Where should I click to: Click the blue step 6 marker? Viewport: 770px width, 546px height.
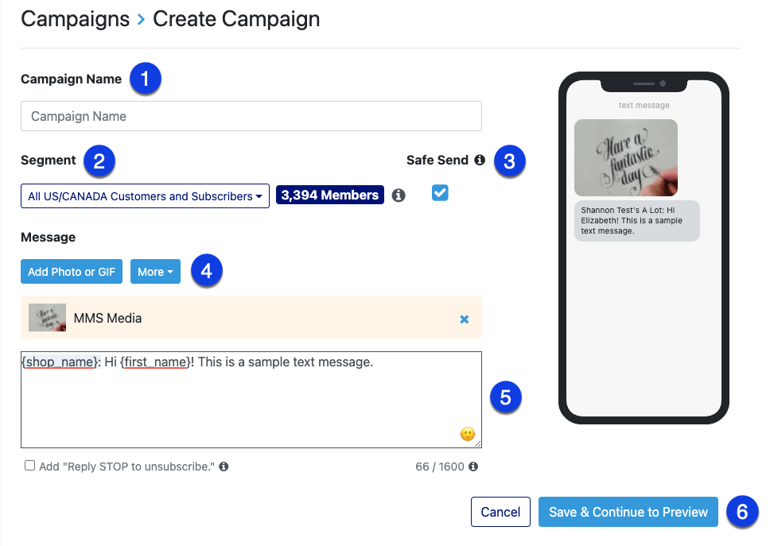(x=741, y=512)
